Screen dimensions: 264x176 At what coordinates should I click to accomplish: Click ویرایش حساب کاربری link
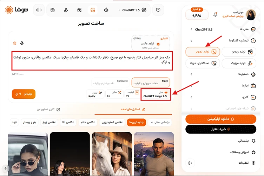point(233,16)
